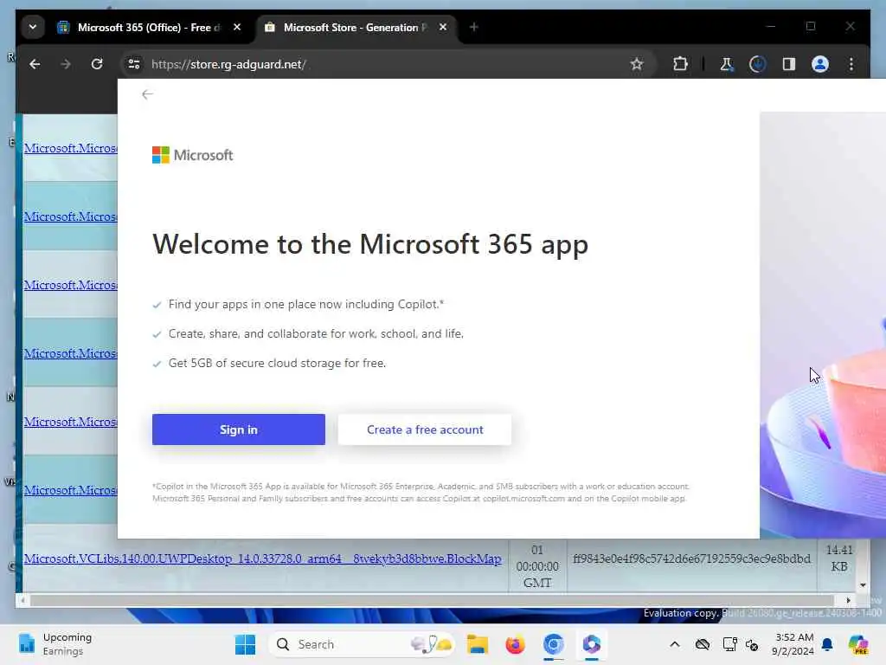Click the cloud sync-off tray icon
Screen dimensions: 886x665
click(703, 644)
